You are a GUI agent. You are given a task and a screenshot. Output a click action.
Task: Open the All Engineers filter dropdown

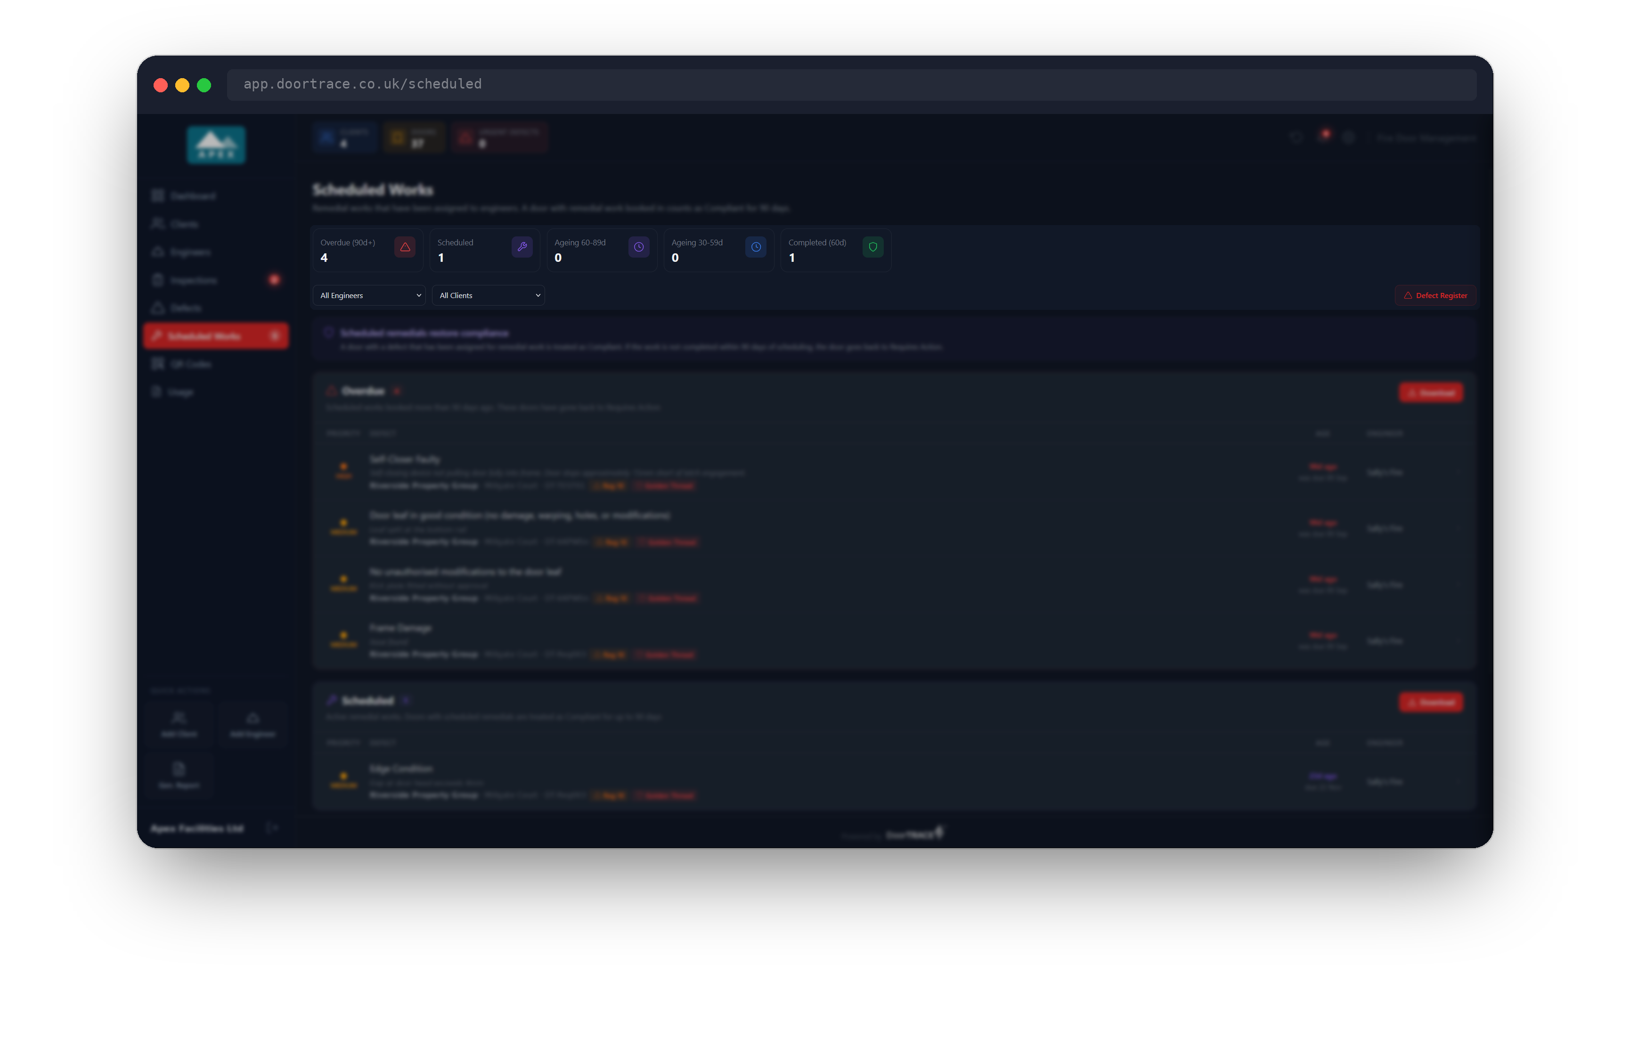point(369,295)
